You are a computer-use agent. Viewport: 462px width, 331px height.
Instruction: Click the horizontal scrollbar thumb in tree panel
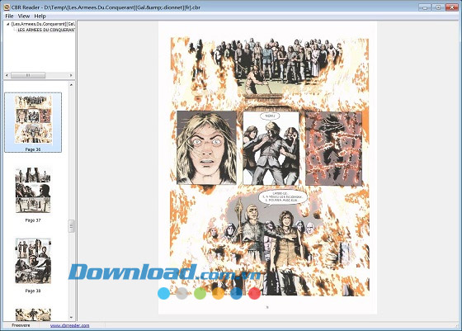[x=28, y=75]
